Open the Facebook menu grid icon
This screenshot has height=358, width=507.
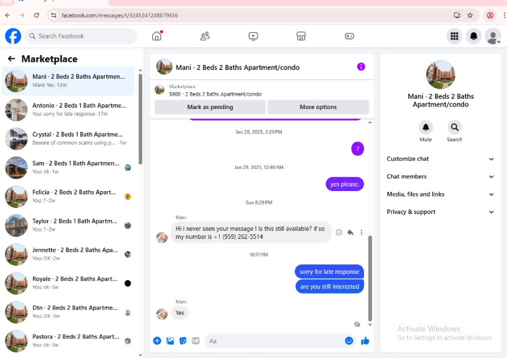click(x=454, y=36)
